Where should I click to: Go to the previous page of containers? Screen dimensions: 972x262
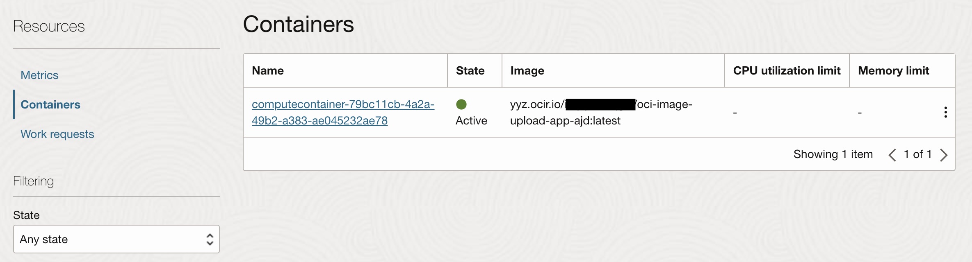tap(892, 155)
